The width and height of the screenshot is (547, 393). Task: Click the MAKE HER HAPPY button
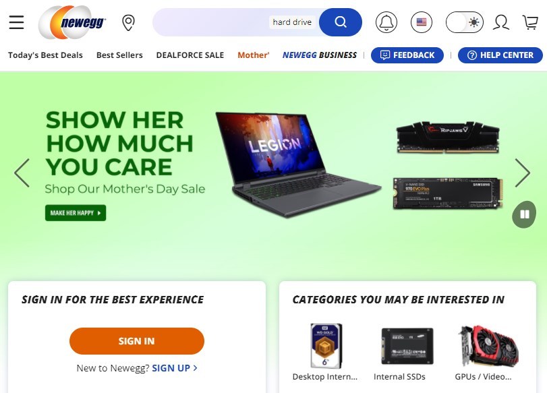pyautogui.click(x=76, y=213)
